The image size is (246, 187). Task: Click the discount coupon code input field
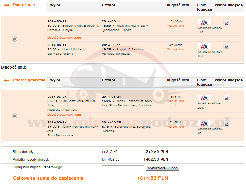123,168
